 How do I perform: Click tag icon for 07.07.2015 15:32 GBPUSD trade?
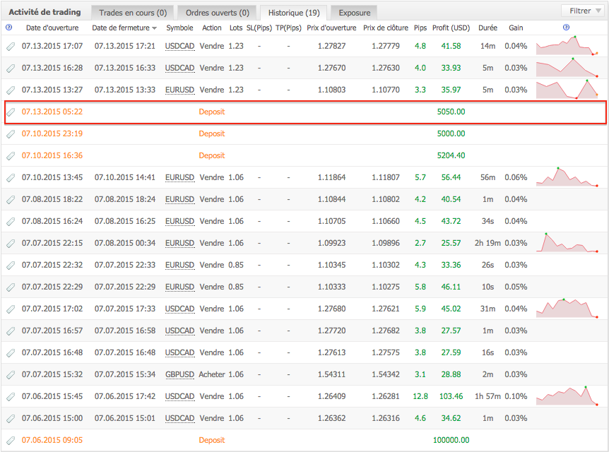click(11, 375)
